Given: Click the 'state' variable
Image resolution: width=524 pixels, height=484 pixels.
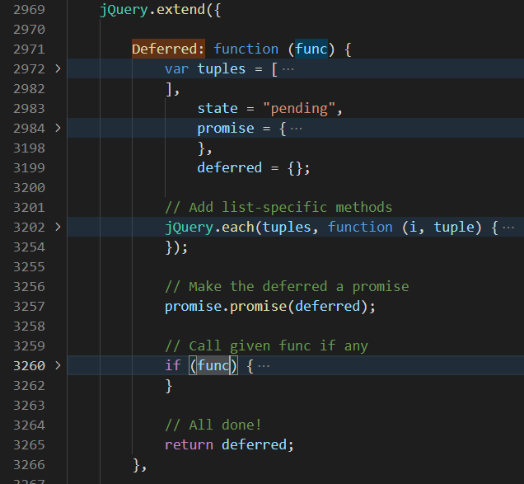Looking at the screenshot, I should coord(218,108).
